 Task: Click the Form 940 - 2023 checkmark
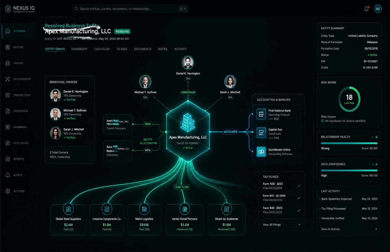pos(299,210)
